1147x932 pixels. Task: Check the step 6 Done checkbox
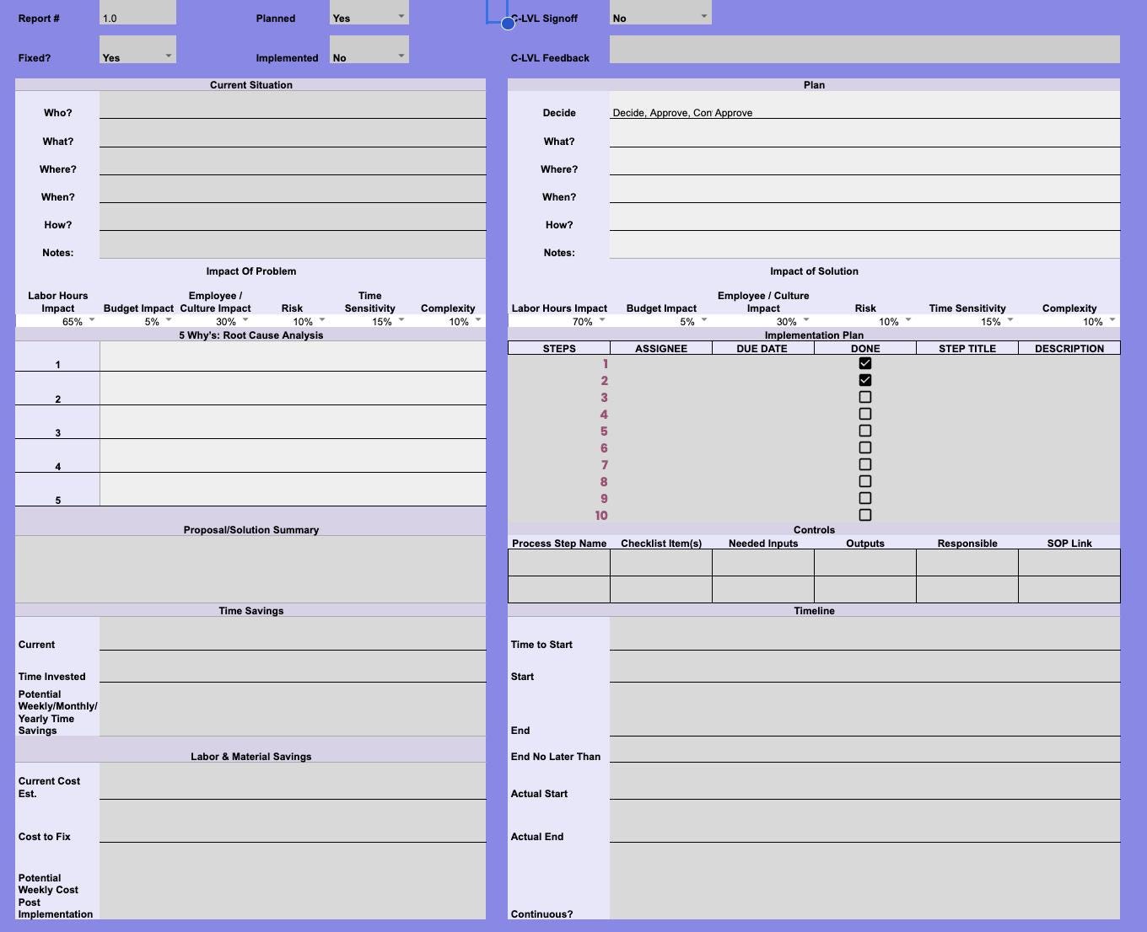tap(864, 447)
